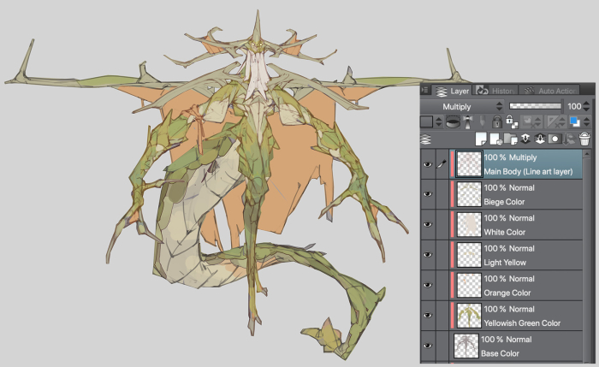Click the lock layer padlock icon
The image size is (599, 367).
pos(497,122)
